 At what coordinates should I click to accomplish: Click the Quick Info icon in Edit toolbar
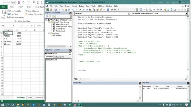147,10
